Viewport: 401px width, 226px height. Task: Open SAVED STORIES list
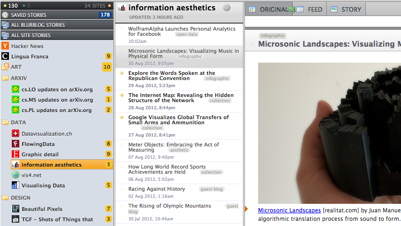(57, 15)
